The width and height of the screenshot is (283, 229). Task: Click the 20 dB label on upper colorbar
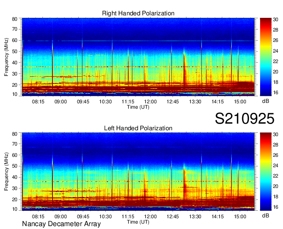point(276,72)
